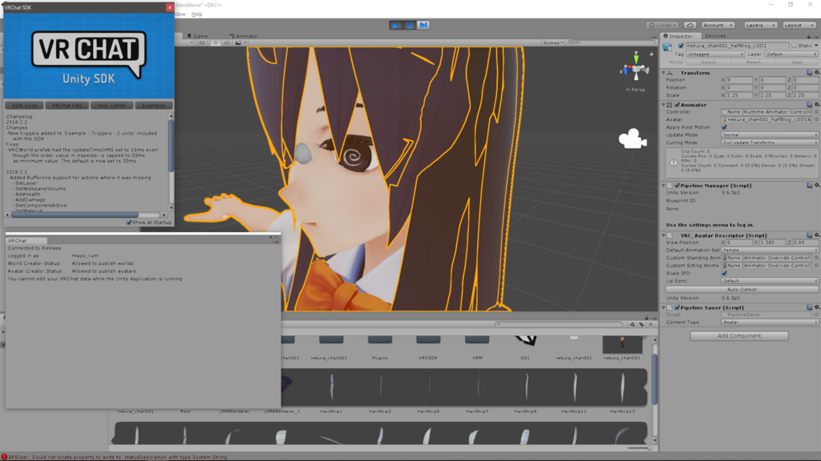Toggle Apply Root Motion checkbox
The image size is (821, 461).
click(x=724, y=127)
